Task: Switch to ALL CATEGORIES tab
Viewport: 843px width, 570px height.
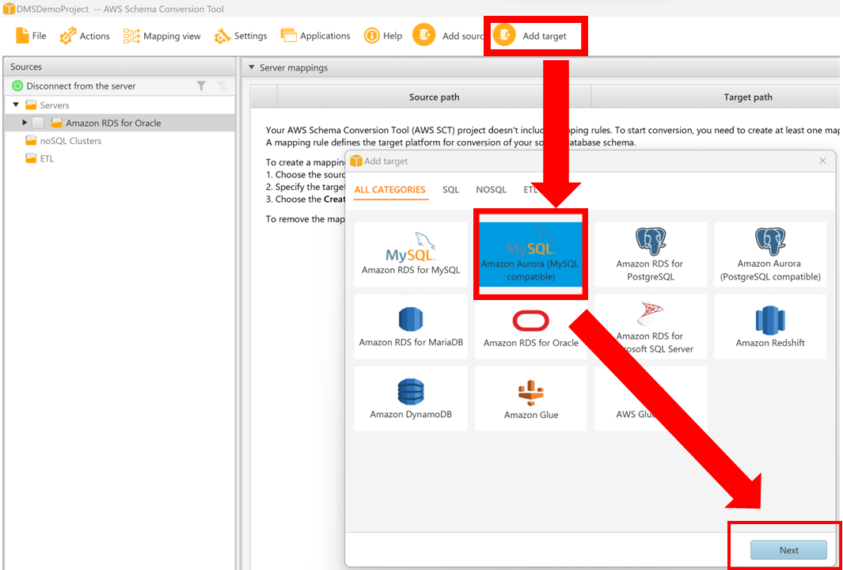Action: click(389, 190)
